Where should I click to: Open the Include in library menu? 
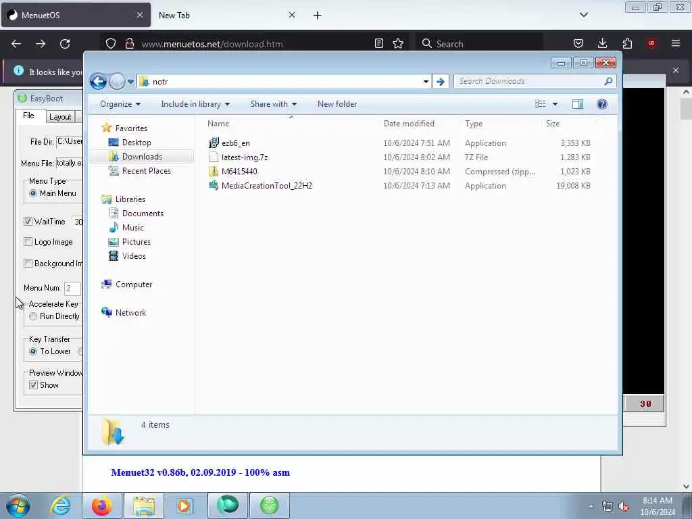coord(195,104)
